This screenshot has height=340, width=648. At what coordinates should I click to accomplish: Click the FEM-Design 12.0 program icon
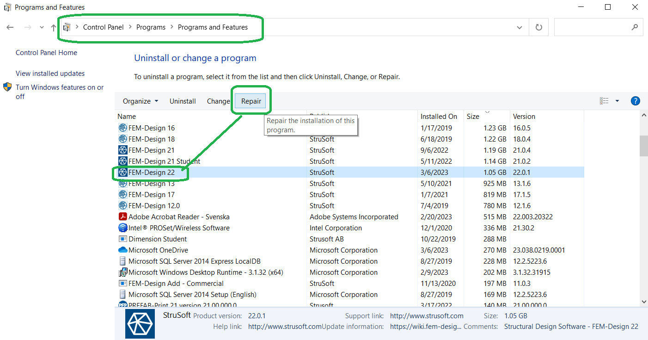[x=122, y=206]
